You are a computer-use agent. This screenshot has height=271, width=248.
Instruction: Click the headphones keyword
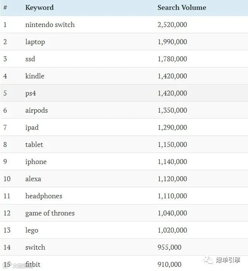pyautogui.click(x=44, y=196)
